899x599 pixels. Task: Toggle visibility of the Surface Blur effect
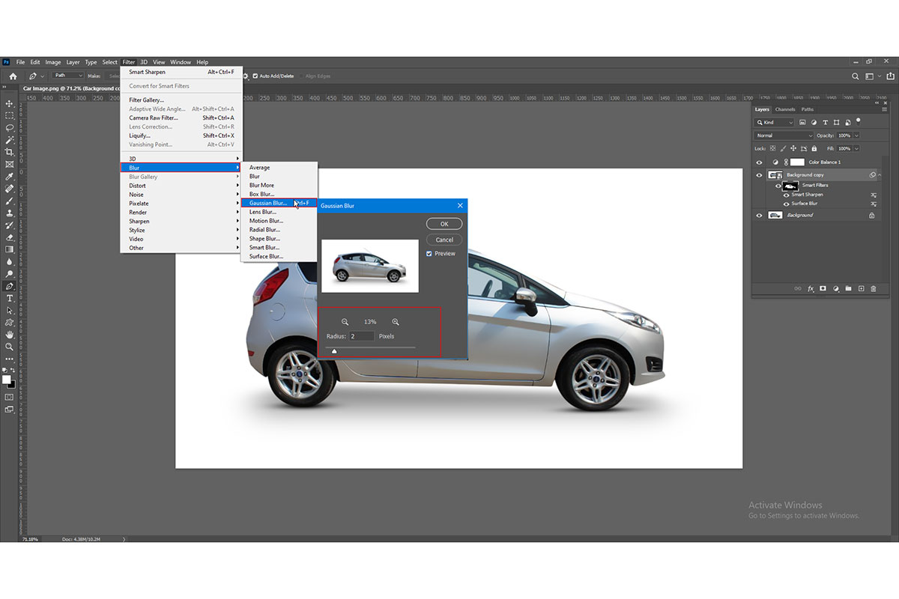786,204
